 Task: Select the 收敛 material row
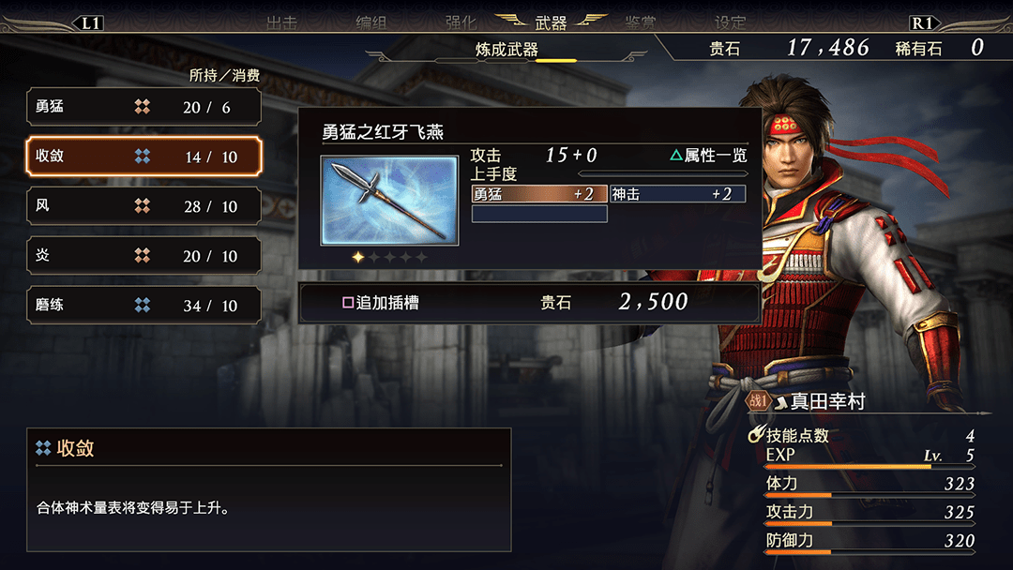pos(144,157)
